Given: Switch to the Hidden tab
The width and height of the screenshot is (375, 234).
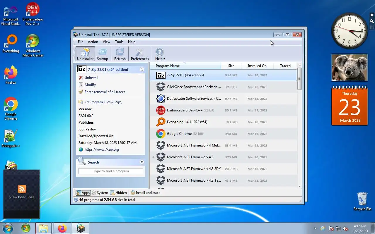Looking at the screenshot, I should (119, 193).
